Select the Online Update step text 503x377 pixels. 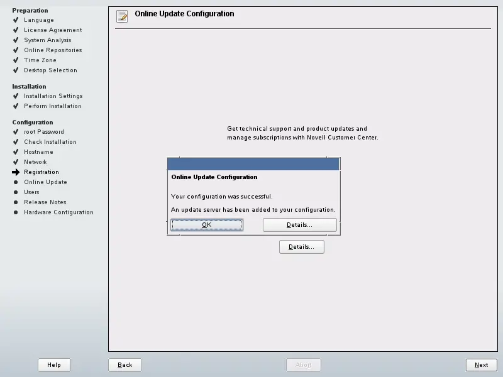tap(45, 182)
